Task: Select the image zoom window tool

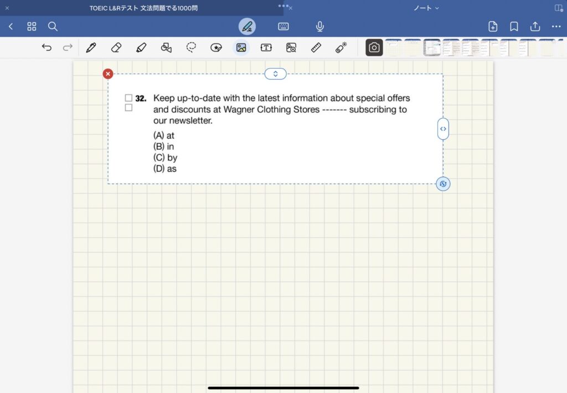Action: [x=291, y=48]
